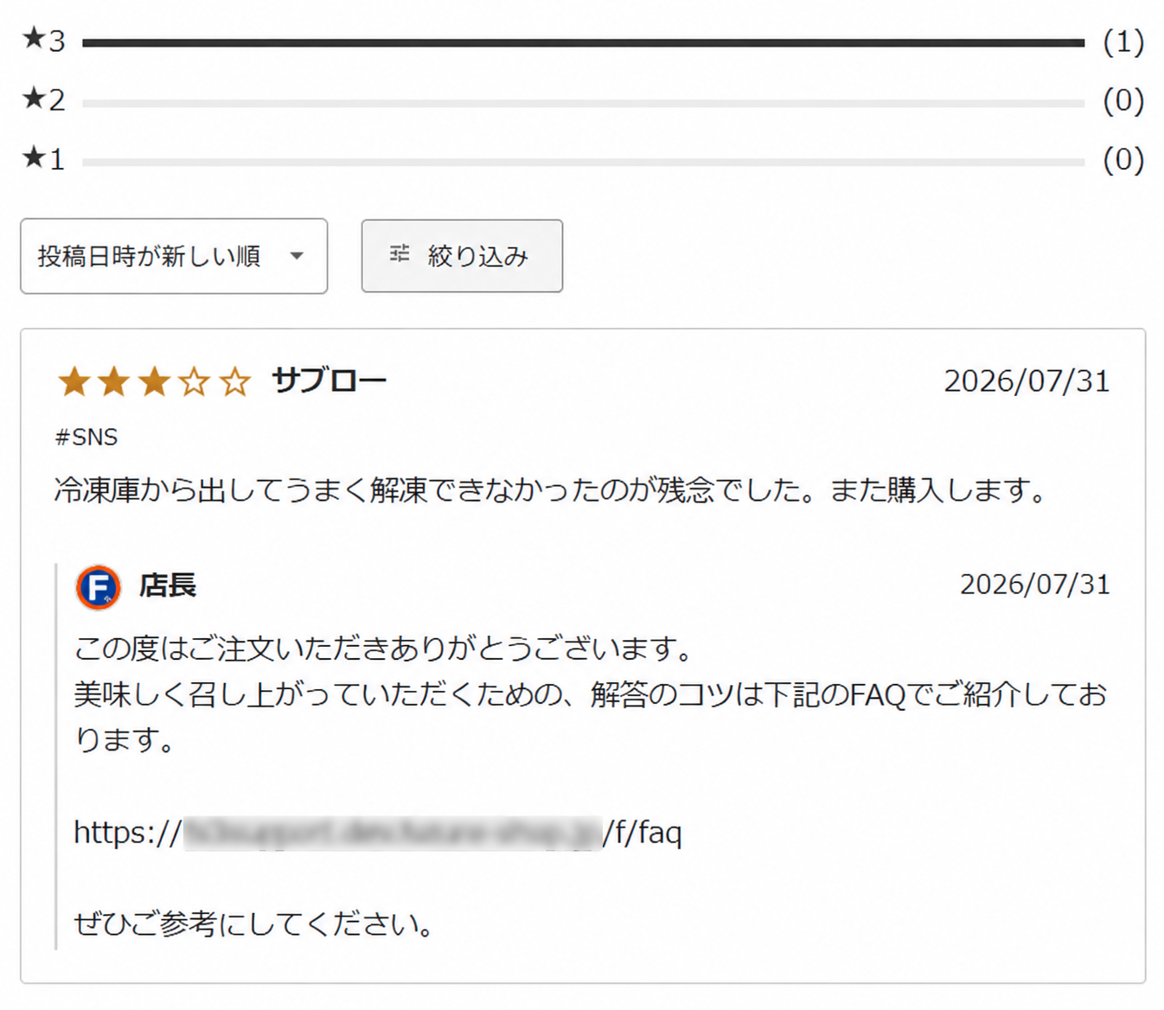Click the ★1 star label
Viewport: 1164px width, 1010px height.
tap(44, 158)
